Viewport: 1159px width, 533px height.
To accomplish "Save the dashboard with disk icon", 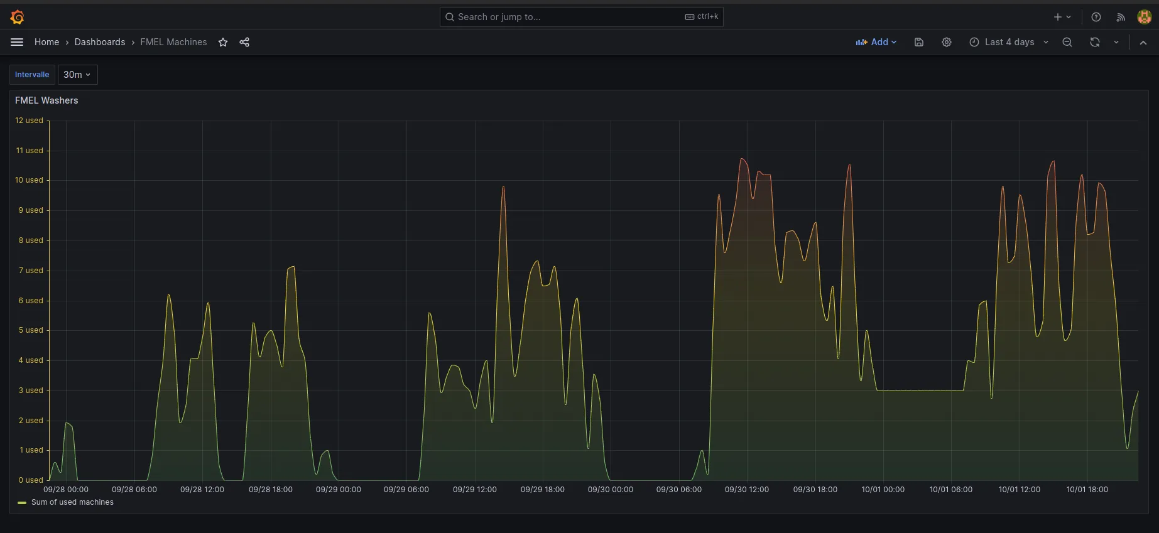I will pos(919,42).
